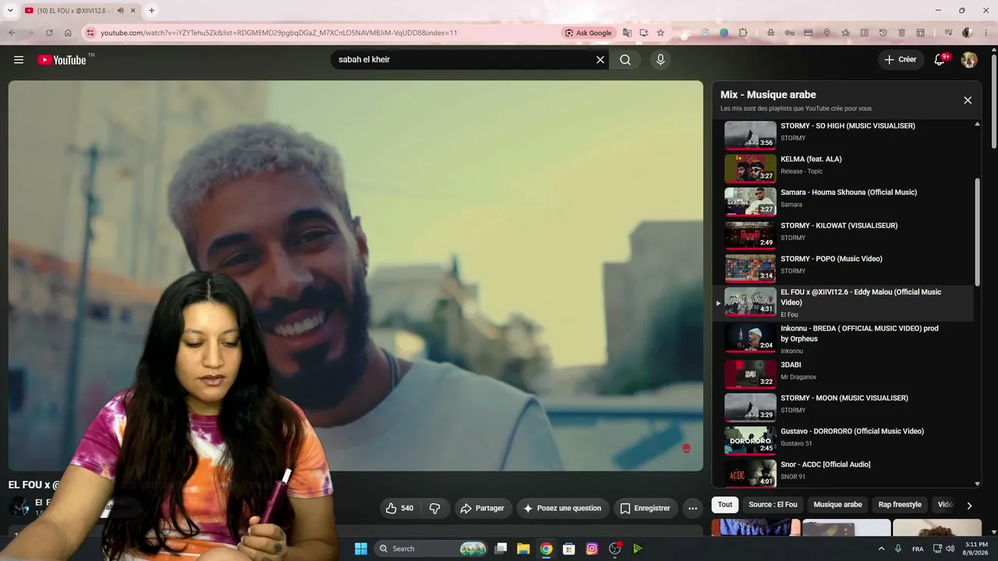
Task: Click the Chrome address bar URL
Action: tap(279, 33)
